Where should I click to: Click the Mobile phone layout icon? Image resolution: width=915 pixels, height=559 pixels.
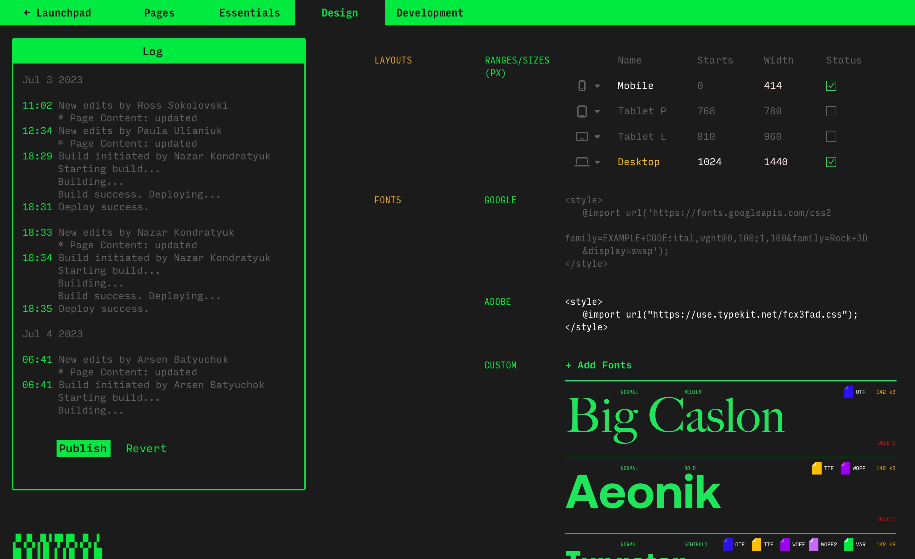582,86
